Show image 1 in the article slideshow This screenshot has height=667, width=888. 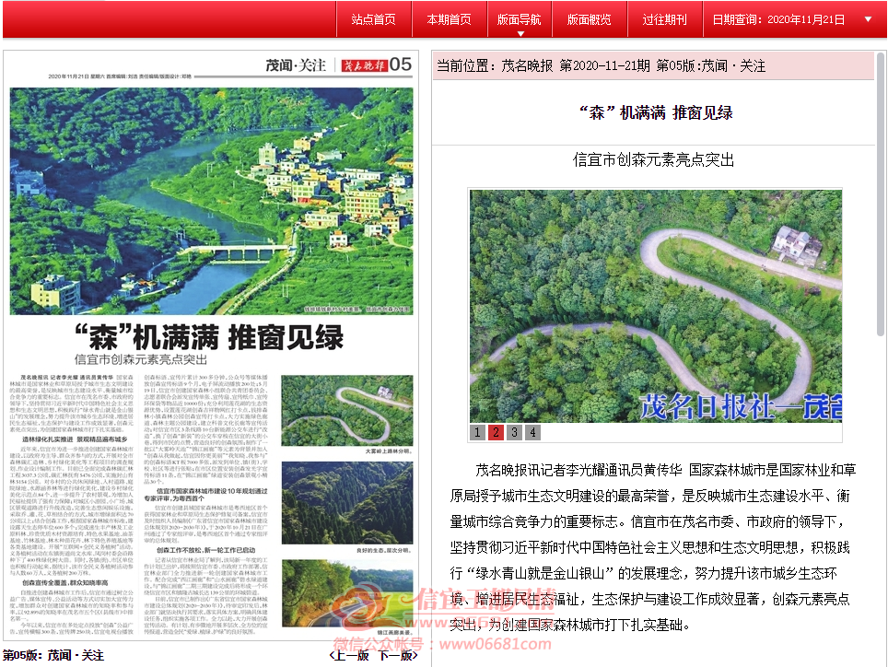point(477,433)
